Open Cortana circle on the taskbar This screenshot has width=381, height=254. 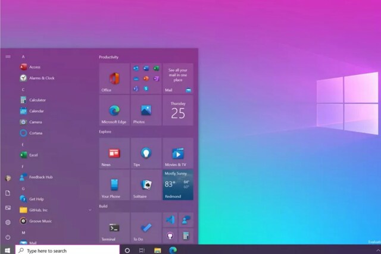tap(127, 250)
